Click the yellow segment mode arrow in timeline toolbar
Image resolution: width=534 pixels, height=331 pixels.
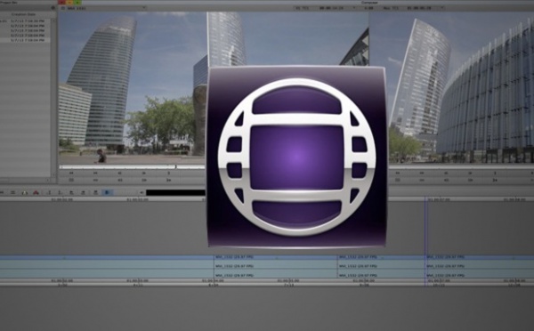(x=25, y=193)
